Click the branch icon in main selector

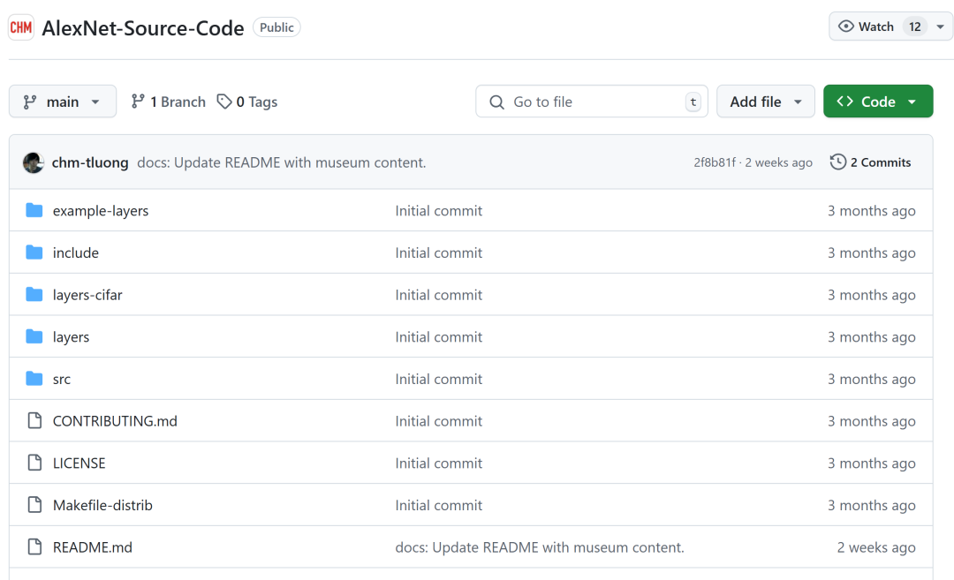pos(30,102)
